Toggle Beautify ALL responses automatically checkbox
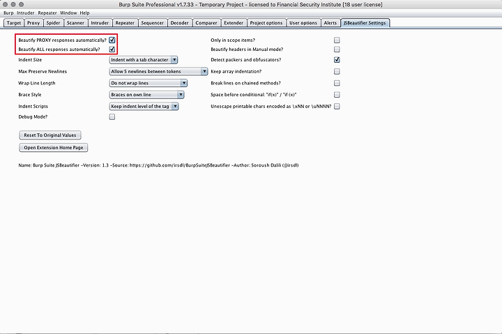The image size is (502, 334). click(112, 50)
